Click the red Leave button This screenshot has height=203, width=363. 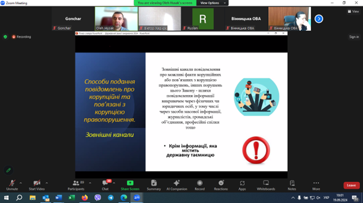pos(351,185)
